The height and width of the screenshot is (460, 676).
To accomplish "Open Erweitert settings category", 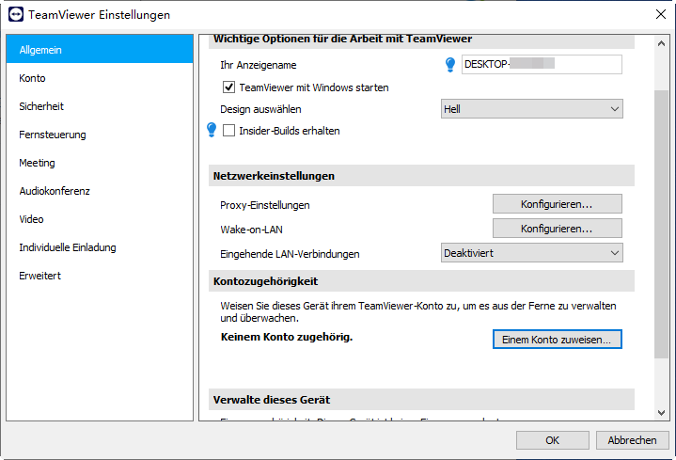I will pyautogui.click(x=100, y=276).
